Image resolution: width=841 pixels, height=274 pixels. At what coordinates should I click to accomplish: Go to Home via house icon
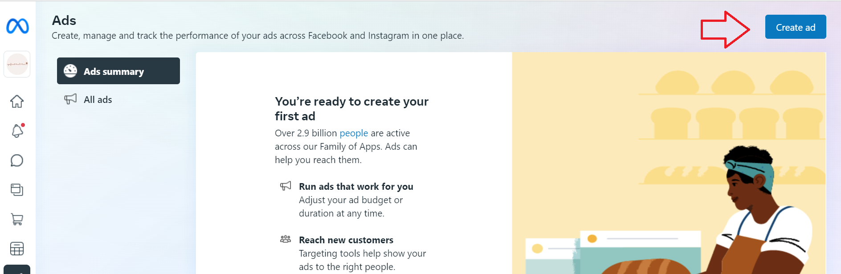tap(17, 101)
